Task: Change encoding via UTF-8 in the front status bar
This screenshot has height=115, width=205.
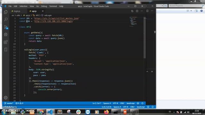Action: (x=115, y=103)
